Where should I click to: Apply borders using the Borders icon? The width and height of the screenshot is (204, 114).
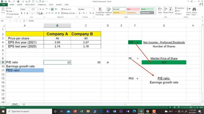pos(32,13)
